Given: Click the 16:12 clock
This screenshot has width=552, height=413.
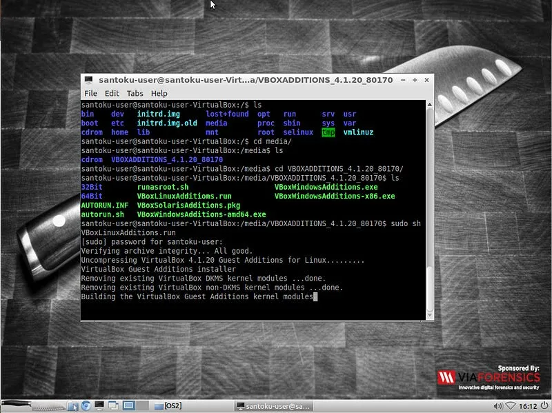Looking at the screenshot, I should tap(528, 406).
